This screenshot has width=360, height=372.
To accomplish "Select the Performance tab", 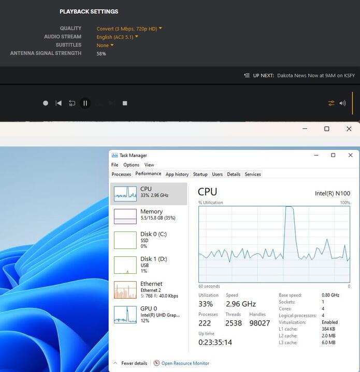I will [x=148, y=174].
